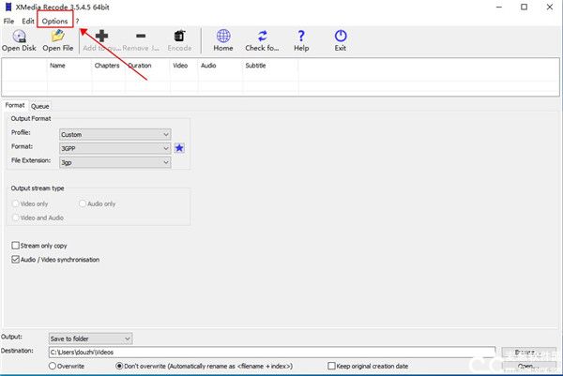563x376 pixels.
Task: Click the Encode toolbar icon
Action: pos(179,36)
